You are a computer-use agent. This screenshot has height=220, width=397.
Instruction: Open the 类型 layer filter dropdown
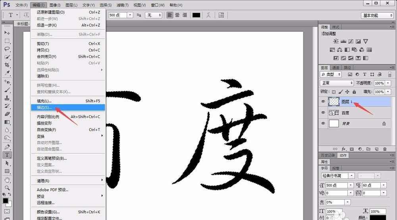click(331, 74)
